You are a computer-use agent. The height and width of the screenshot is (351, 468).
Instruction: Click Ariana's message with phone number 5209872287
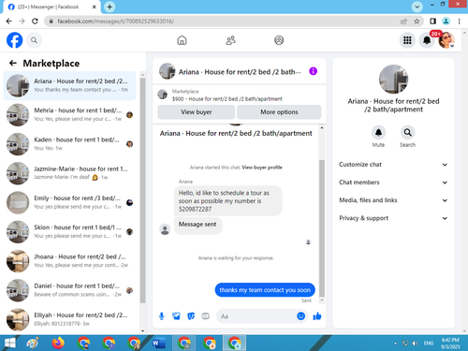[x=227, y=201]
